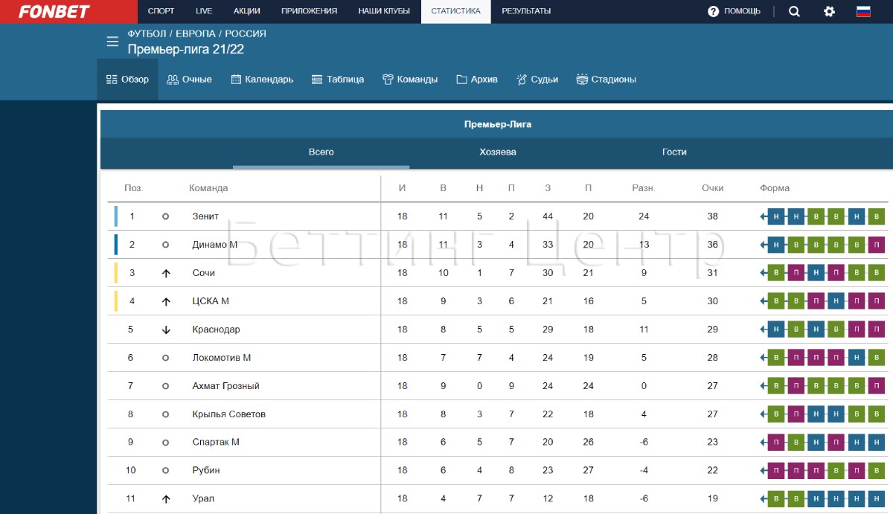Click the circle status icon beside Рубин
The image size is (893, 514).
(x=166, y=471)
